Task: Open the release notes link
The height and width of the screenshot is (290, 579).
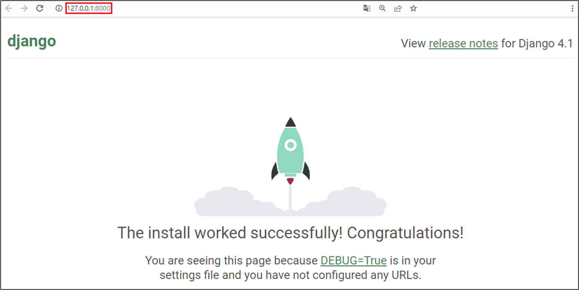Action: coord(463,43)
